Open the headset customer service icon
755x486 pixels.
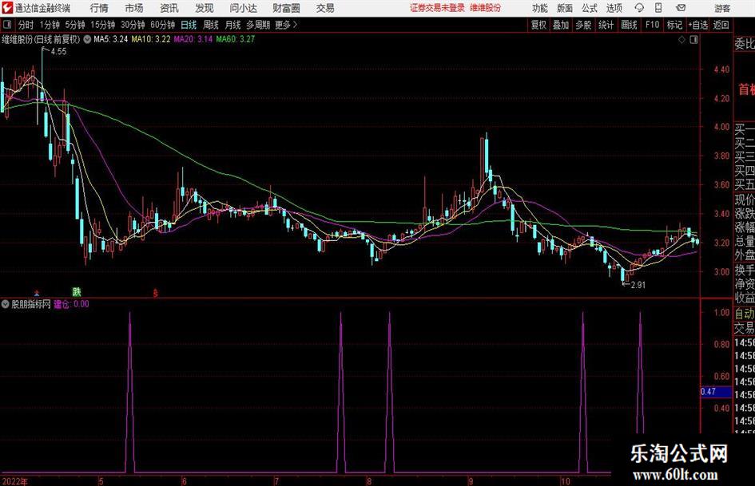pyautogui.click(x=639, y=8)
